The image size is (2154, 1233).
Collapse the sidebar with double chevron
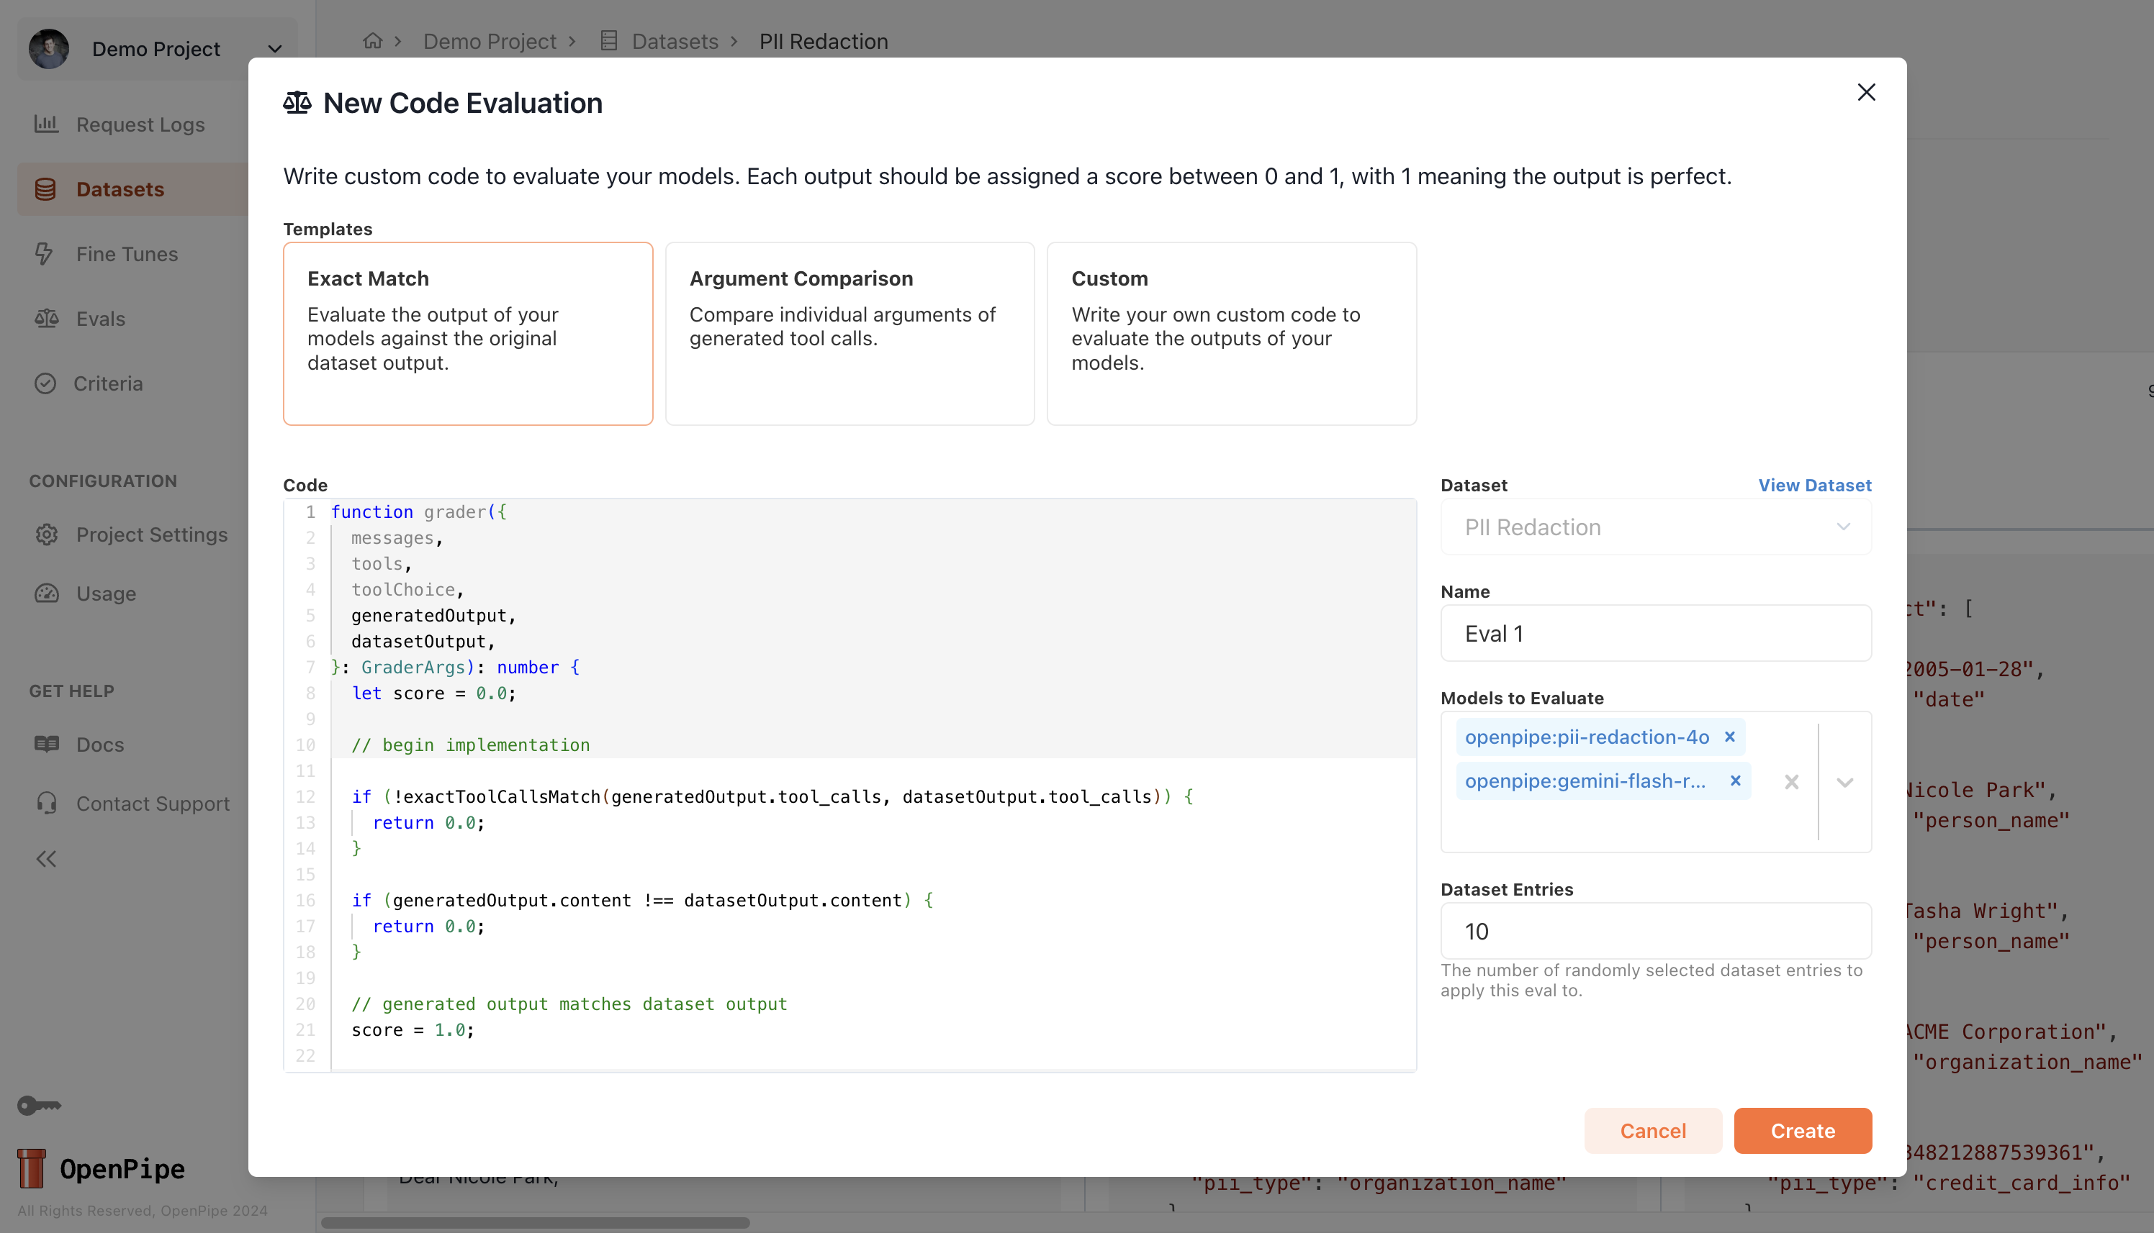[47, 859]
